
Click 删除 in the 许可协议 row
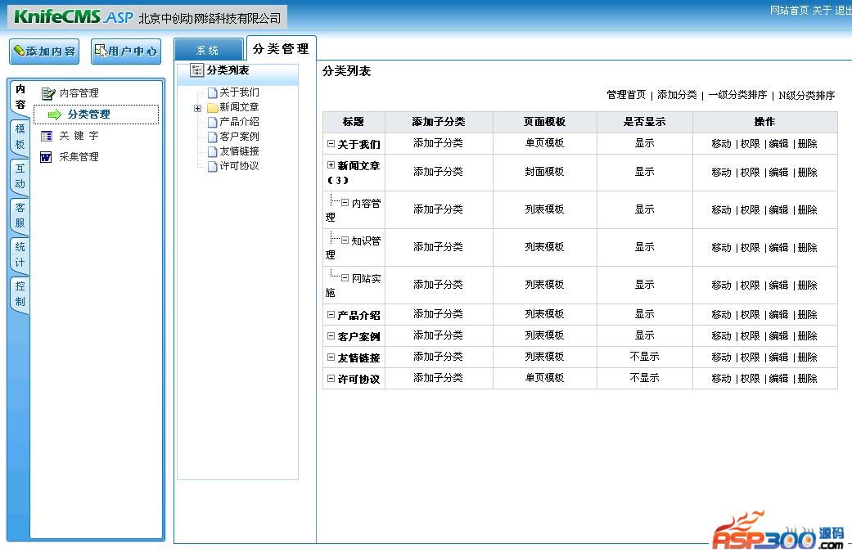coord(807,379)
